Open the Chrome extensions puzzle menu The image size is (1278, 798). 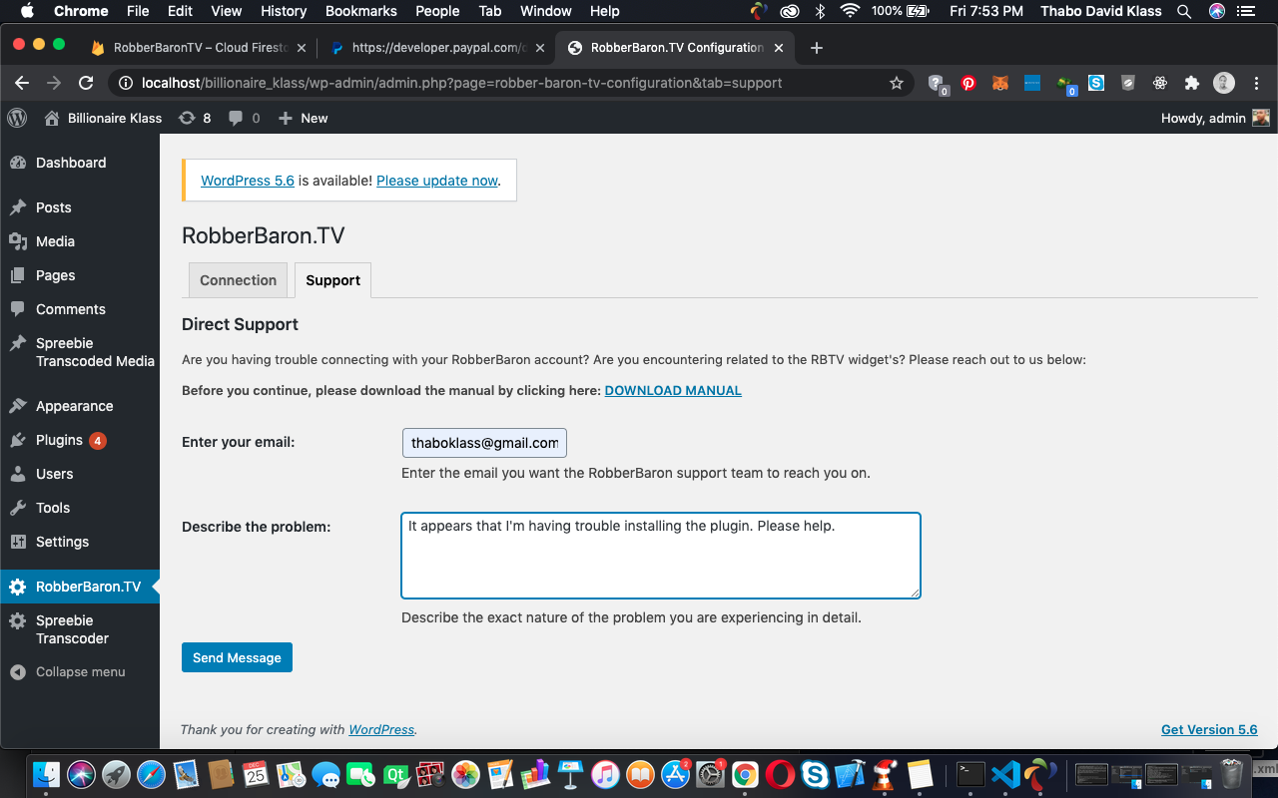[x=1192, y=84]
